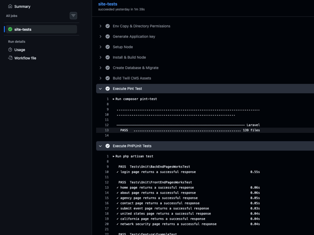The image size is (314, 235).
Task: Expand Generate Application key step chevron
Action: pyautogui.click(x=100, y=36)
